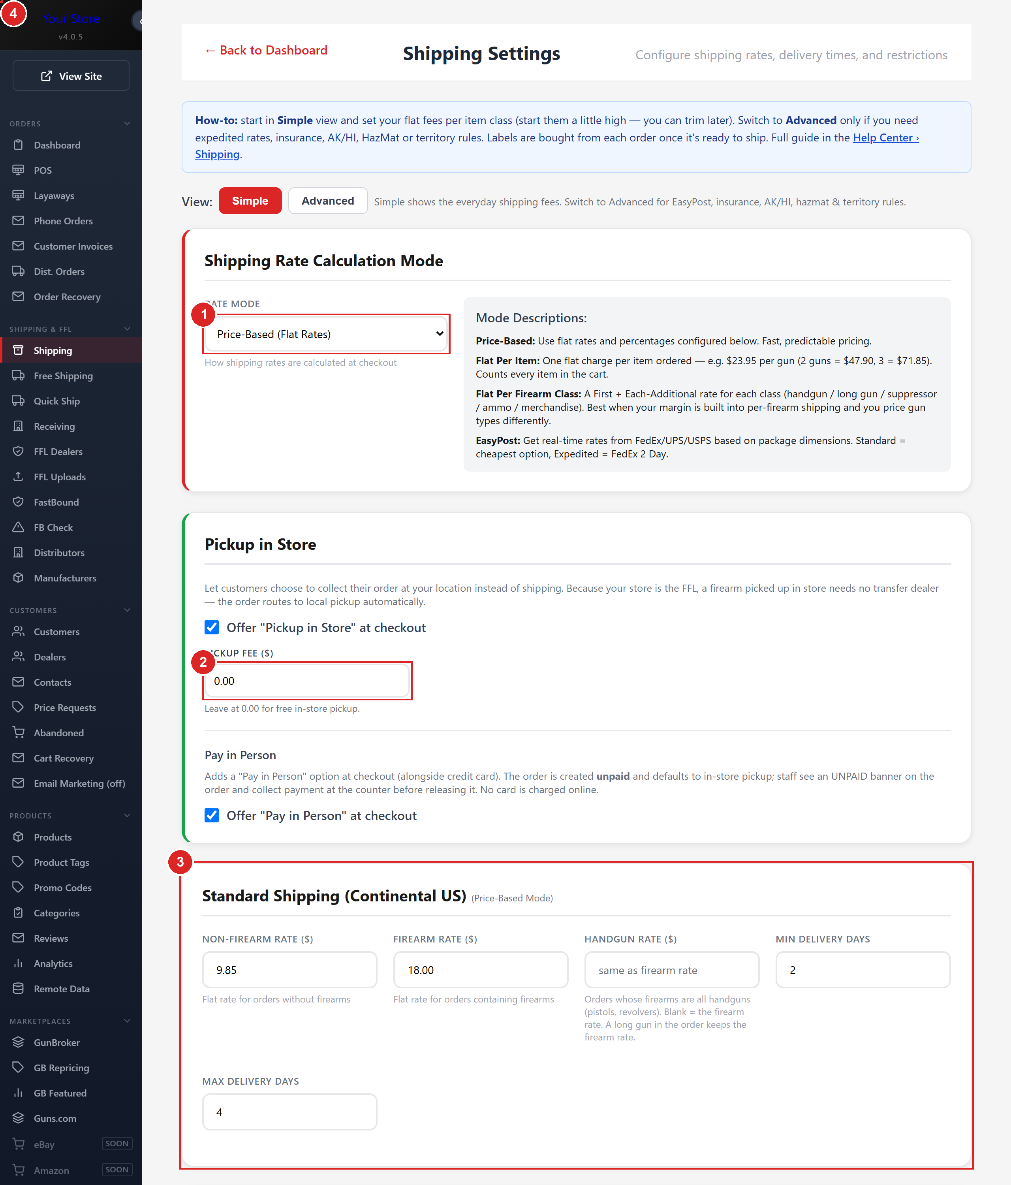The width and height of the screenshot is (1011, 1185).
Task: Open Promo Codes in the sidebar
Action: (71, 887)
